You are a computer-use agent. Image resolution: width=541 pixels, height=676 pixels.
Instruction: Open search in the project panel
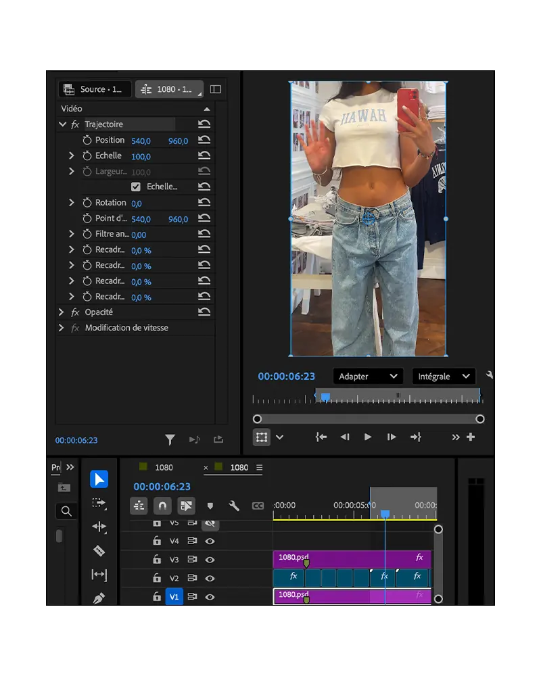(x=66, y=511)
